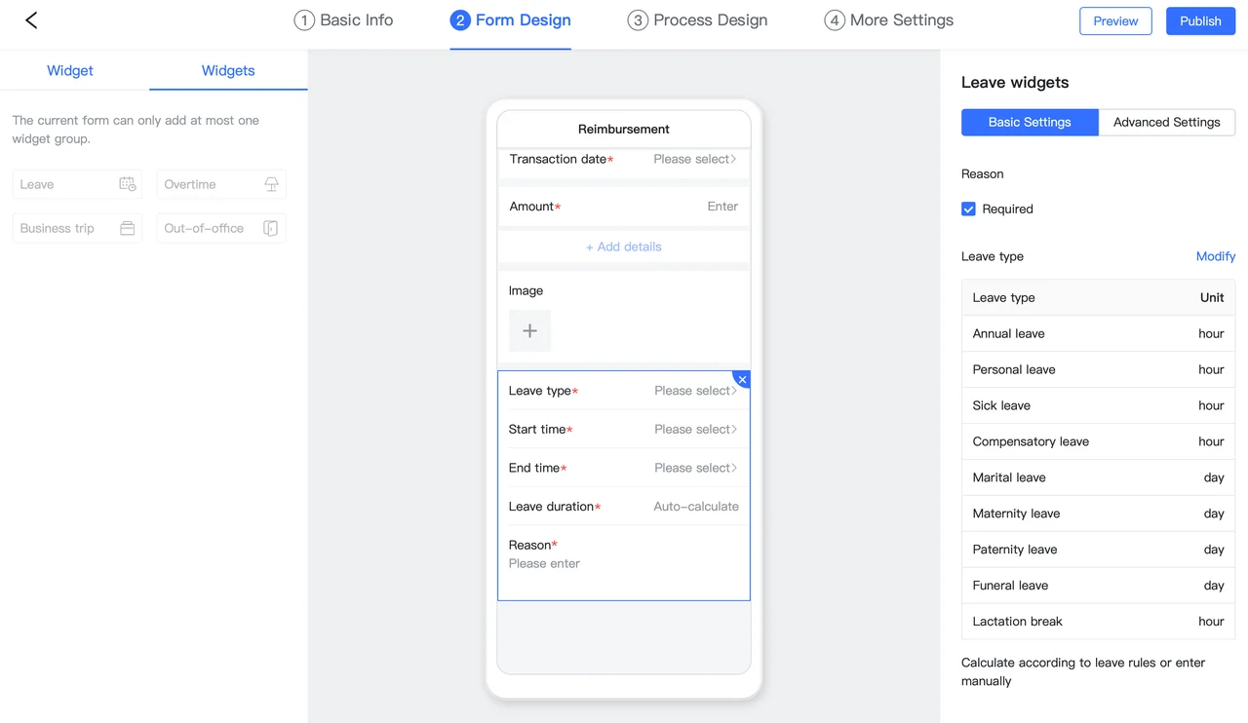Image resolution: width=1248 pixels, height=723 pixels.
Task: Expand Transaction date selector
Action: (694, 159)
